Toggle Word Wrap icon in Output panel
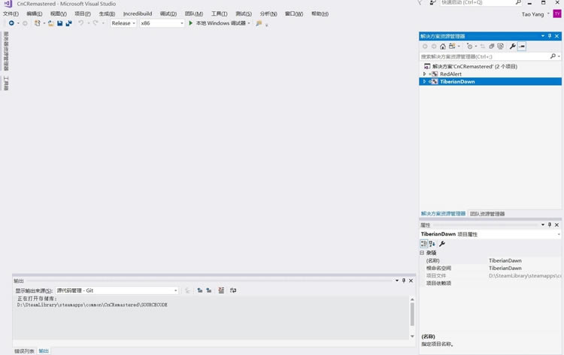Viewport: 564px width, 355px height. (x=233, y=290)
